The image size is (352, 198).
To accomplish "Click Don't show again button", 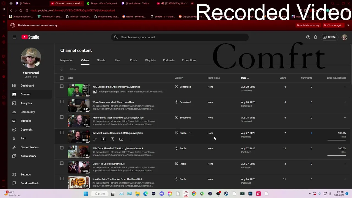I will pos(333,25).
